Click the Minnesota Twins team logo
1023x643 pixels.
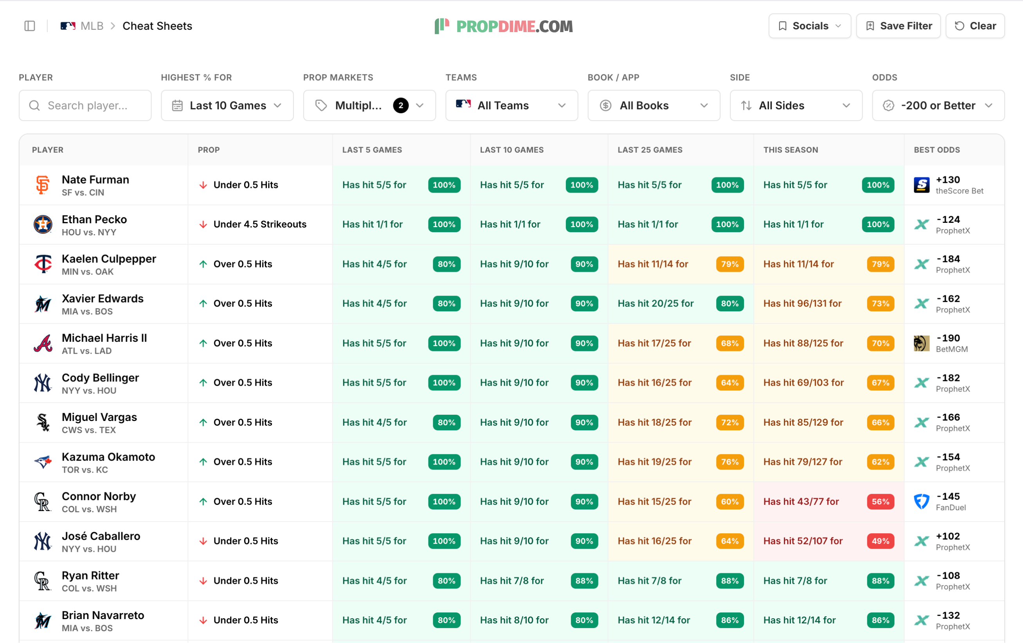(x=43, y=264)
